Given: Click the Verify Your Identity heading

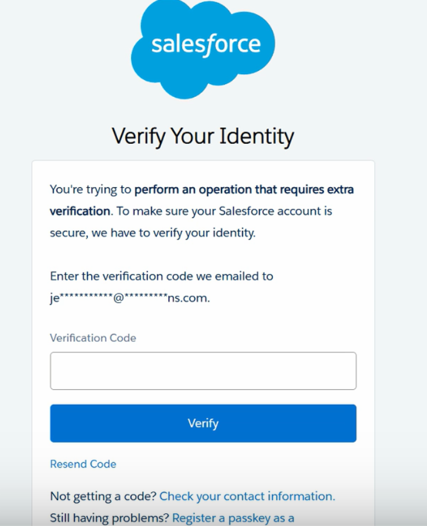Looking at the screenshot, I should pos(202,136).
